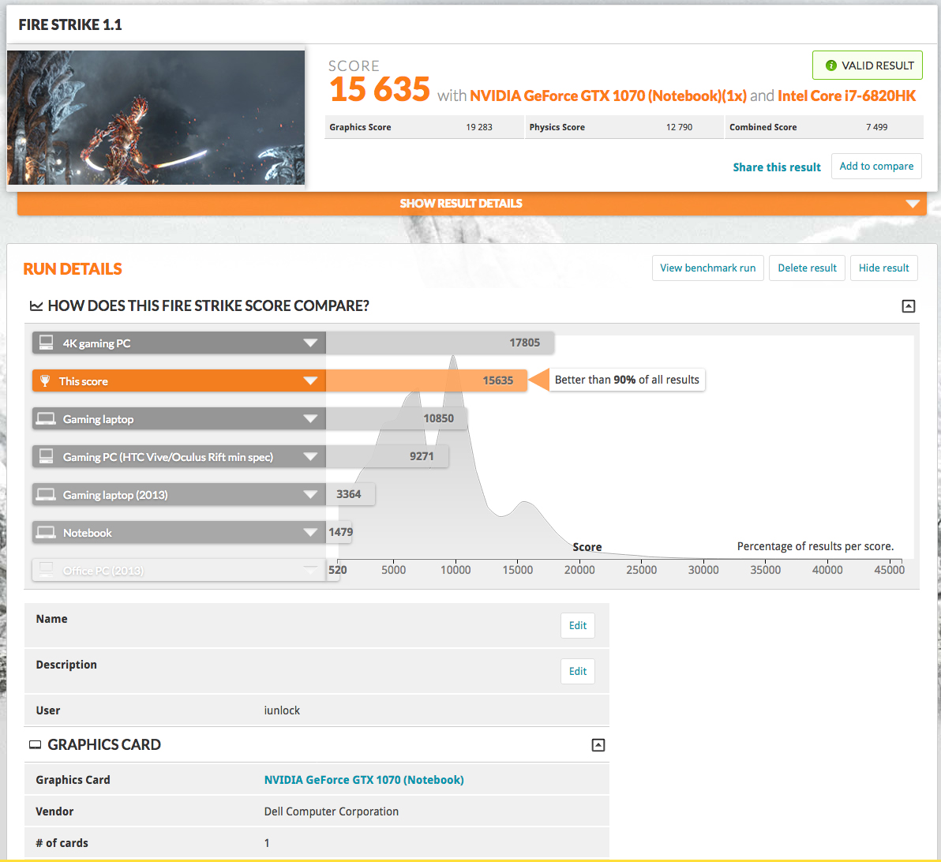Viewport: 941px width, 862px height.
Task: Click the Physics Score value 12 790
Action: click(679, 127)
